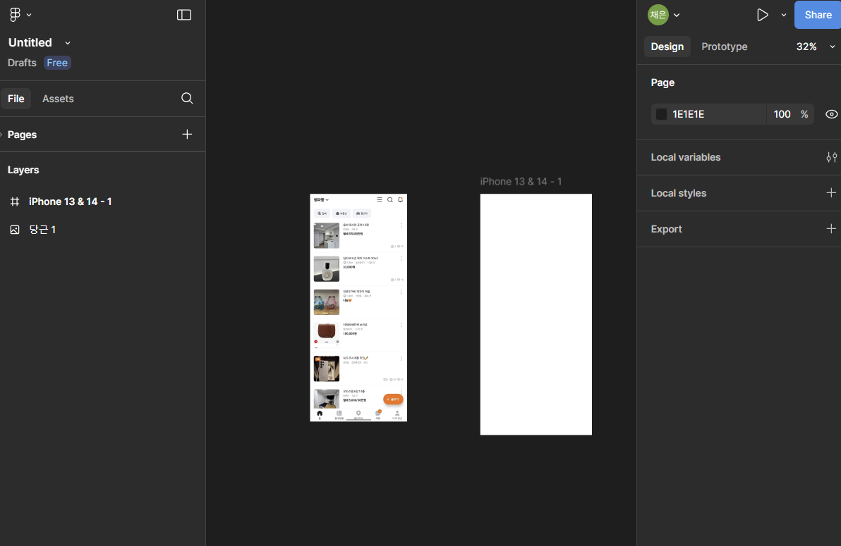Viewport: 841px width, 546px height.
Task: Select the 당근 app screenshot on canvas
Action: 358,308
